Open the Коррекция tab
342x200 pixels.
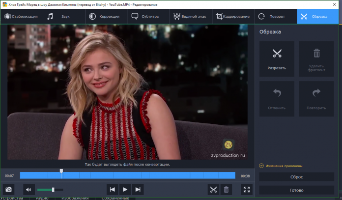coord(105,16)
